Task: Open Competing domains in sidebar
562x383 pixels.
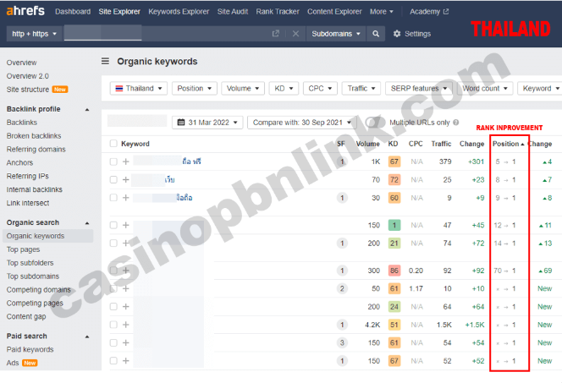Action: click(x=38, y=290)
